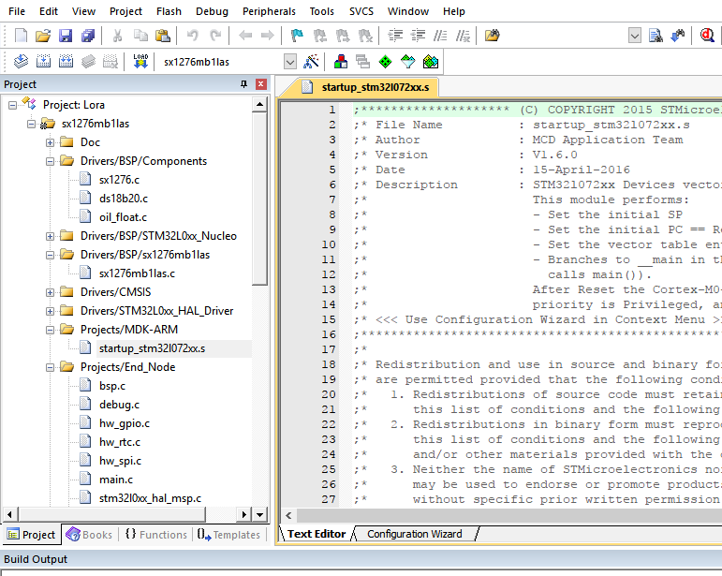Select sx1276.c in the project tree
The image size is (722, 576).
pos(119,180)
